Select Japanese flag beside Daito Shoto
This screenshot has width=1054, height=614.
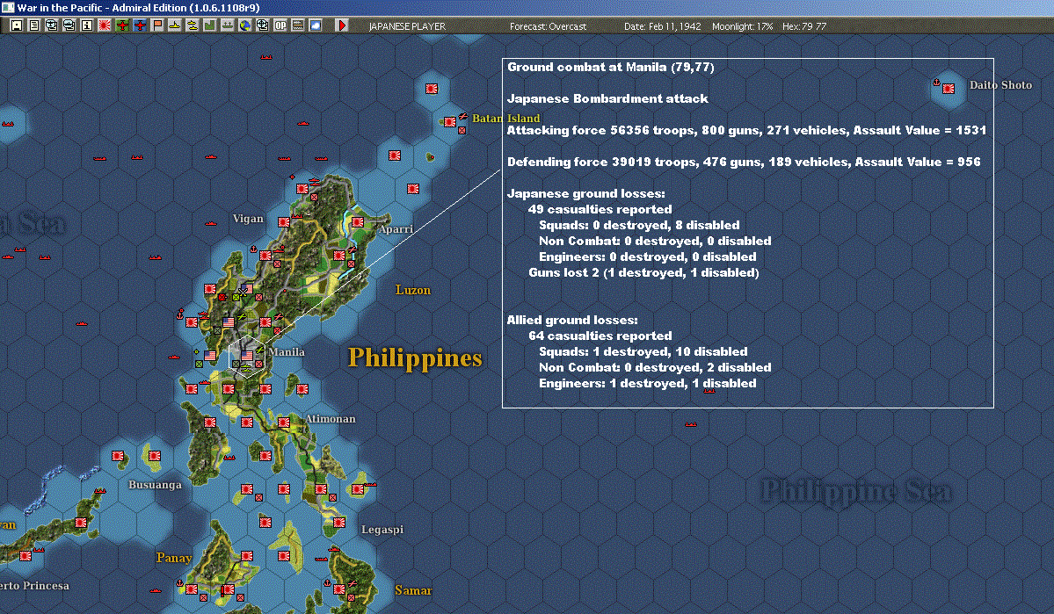[949, 88]
